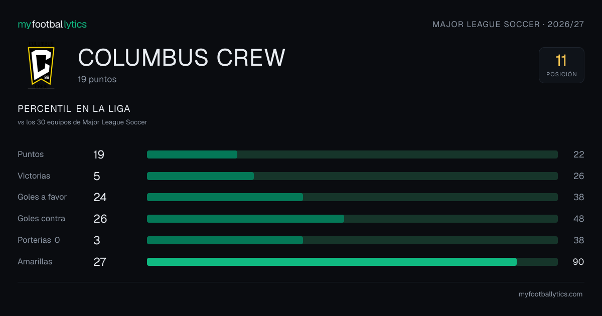The height and width of the screenshot is (316, 602).
Task: Click the Goles contra percentile bar
Action: tap(352, 219)
